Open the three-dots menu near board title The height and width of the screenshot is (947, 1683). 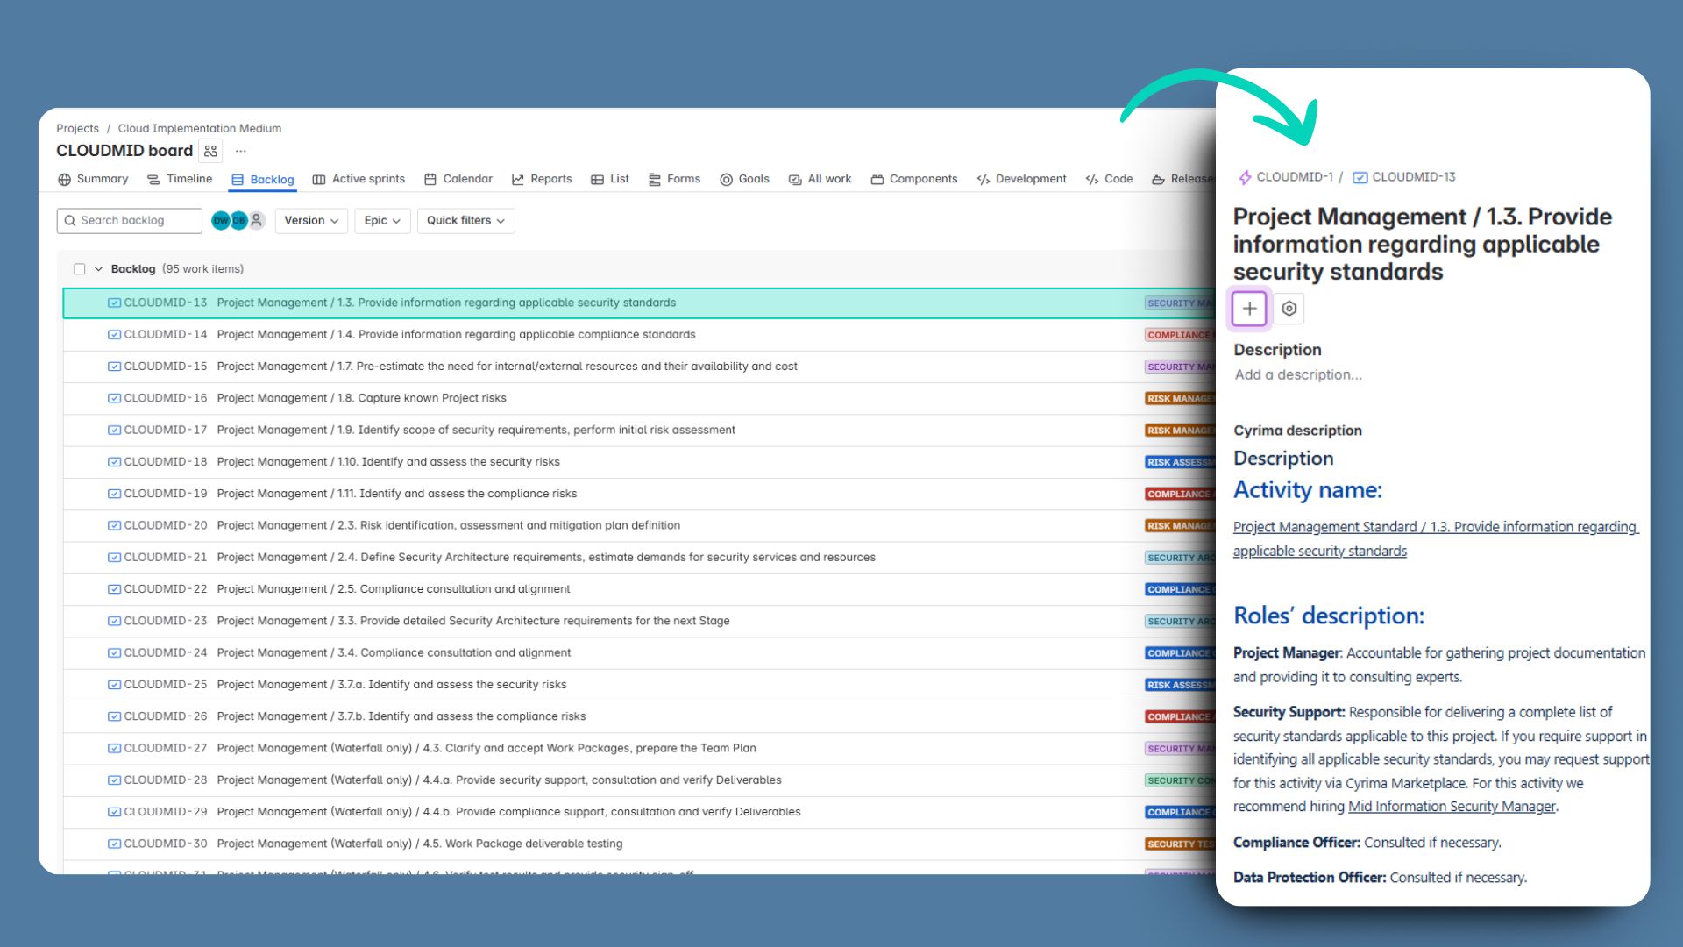pos(241,151)
